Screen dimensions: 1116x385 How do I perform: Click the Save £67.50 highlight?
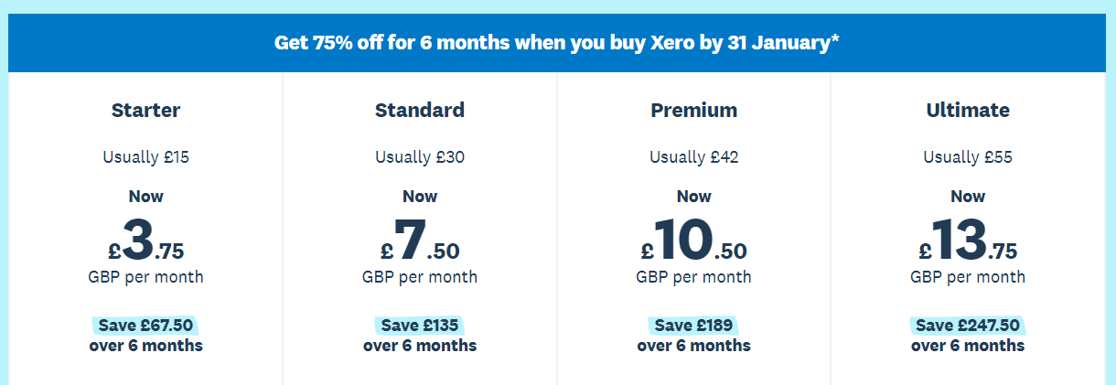(145, 326)
